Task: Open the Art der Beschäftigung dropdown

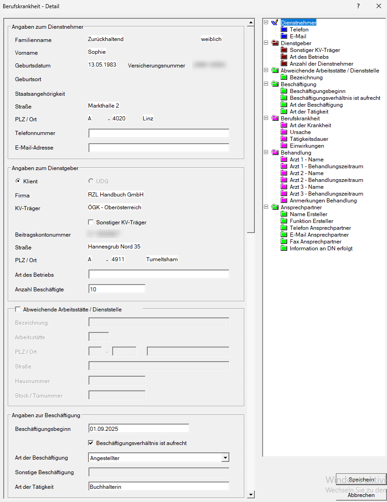Action: pos(225,458)
